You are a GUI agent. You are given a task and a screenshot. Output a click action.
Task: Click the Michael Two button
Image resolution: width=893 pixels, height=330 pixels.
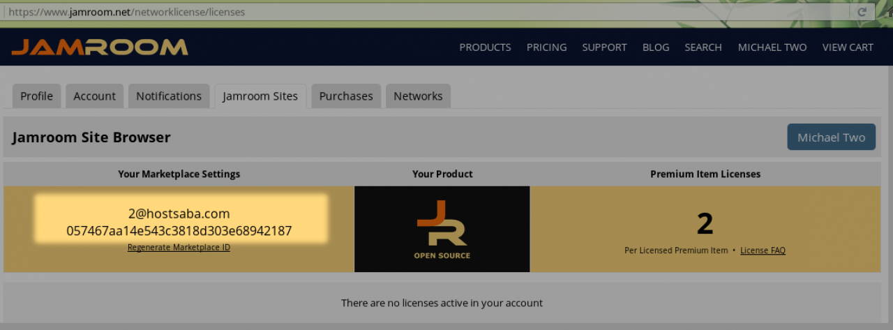click(832, 137)
